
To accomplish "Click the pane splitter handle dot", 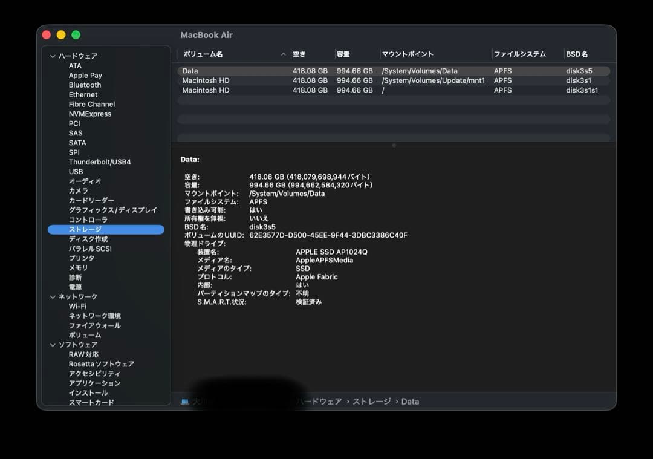I will pos(394,145).
